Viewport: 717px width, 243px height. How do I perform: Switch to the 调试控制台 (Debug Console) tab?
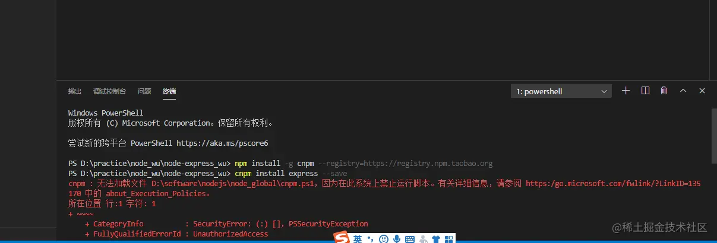pos(109,91)
